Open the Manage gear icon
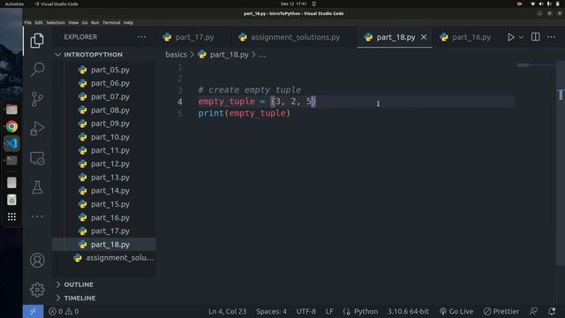Screen dimensions: 565x318 37,290
